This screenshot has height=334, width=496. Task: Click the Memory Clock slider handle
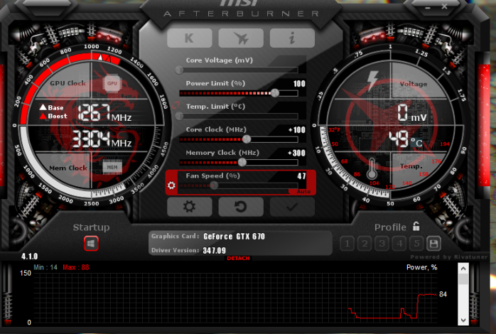click(242, 162)
